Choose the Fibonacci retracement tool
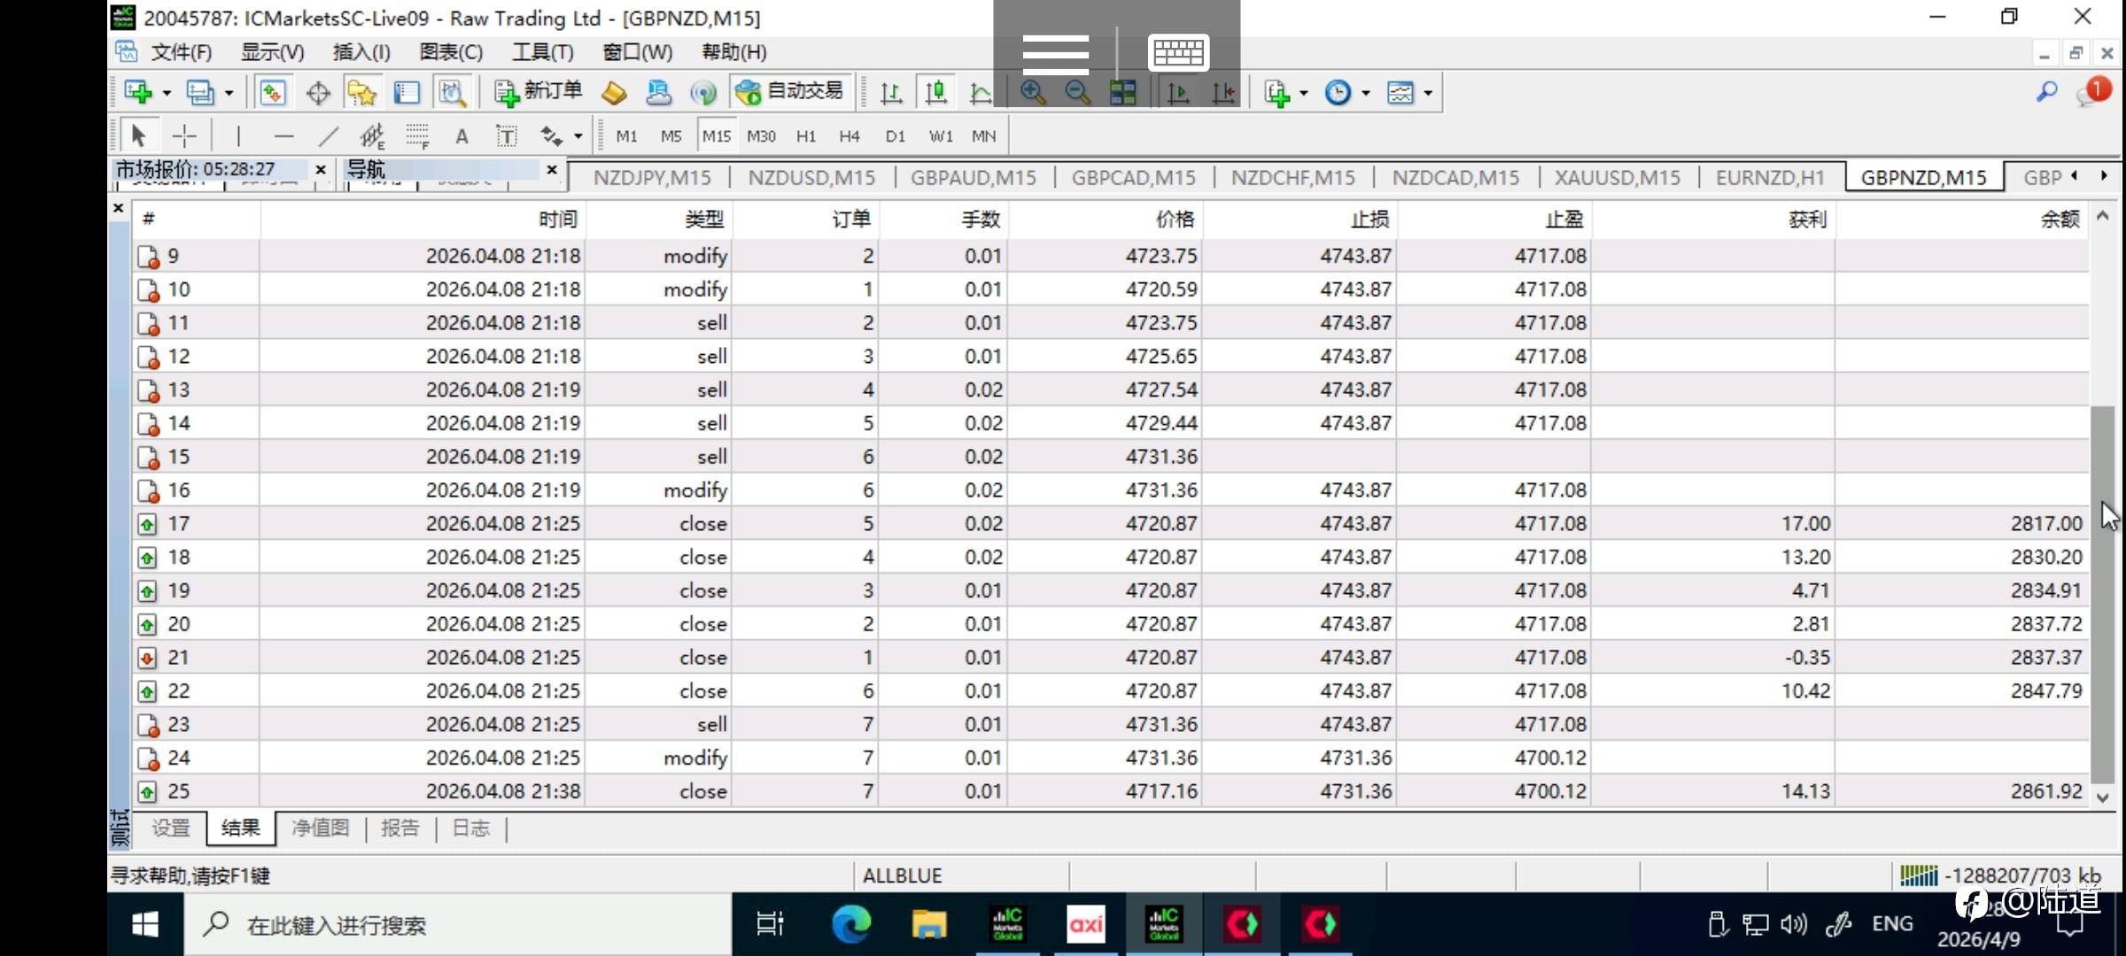Image resolution: width=2126 pixels, height=956 pixels. click(417, 136)
